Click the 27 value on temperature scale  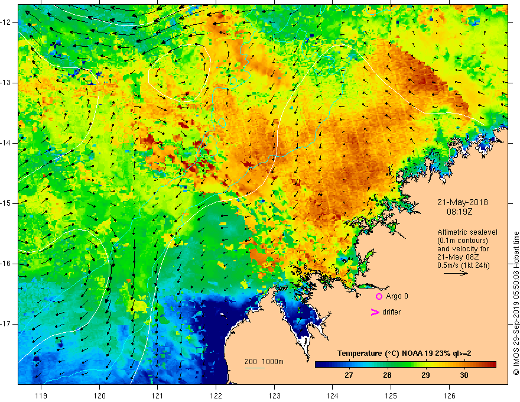349,375
